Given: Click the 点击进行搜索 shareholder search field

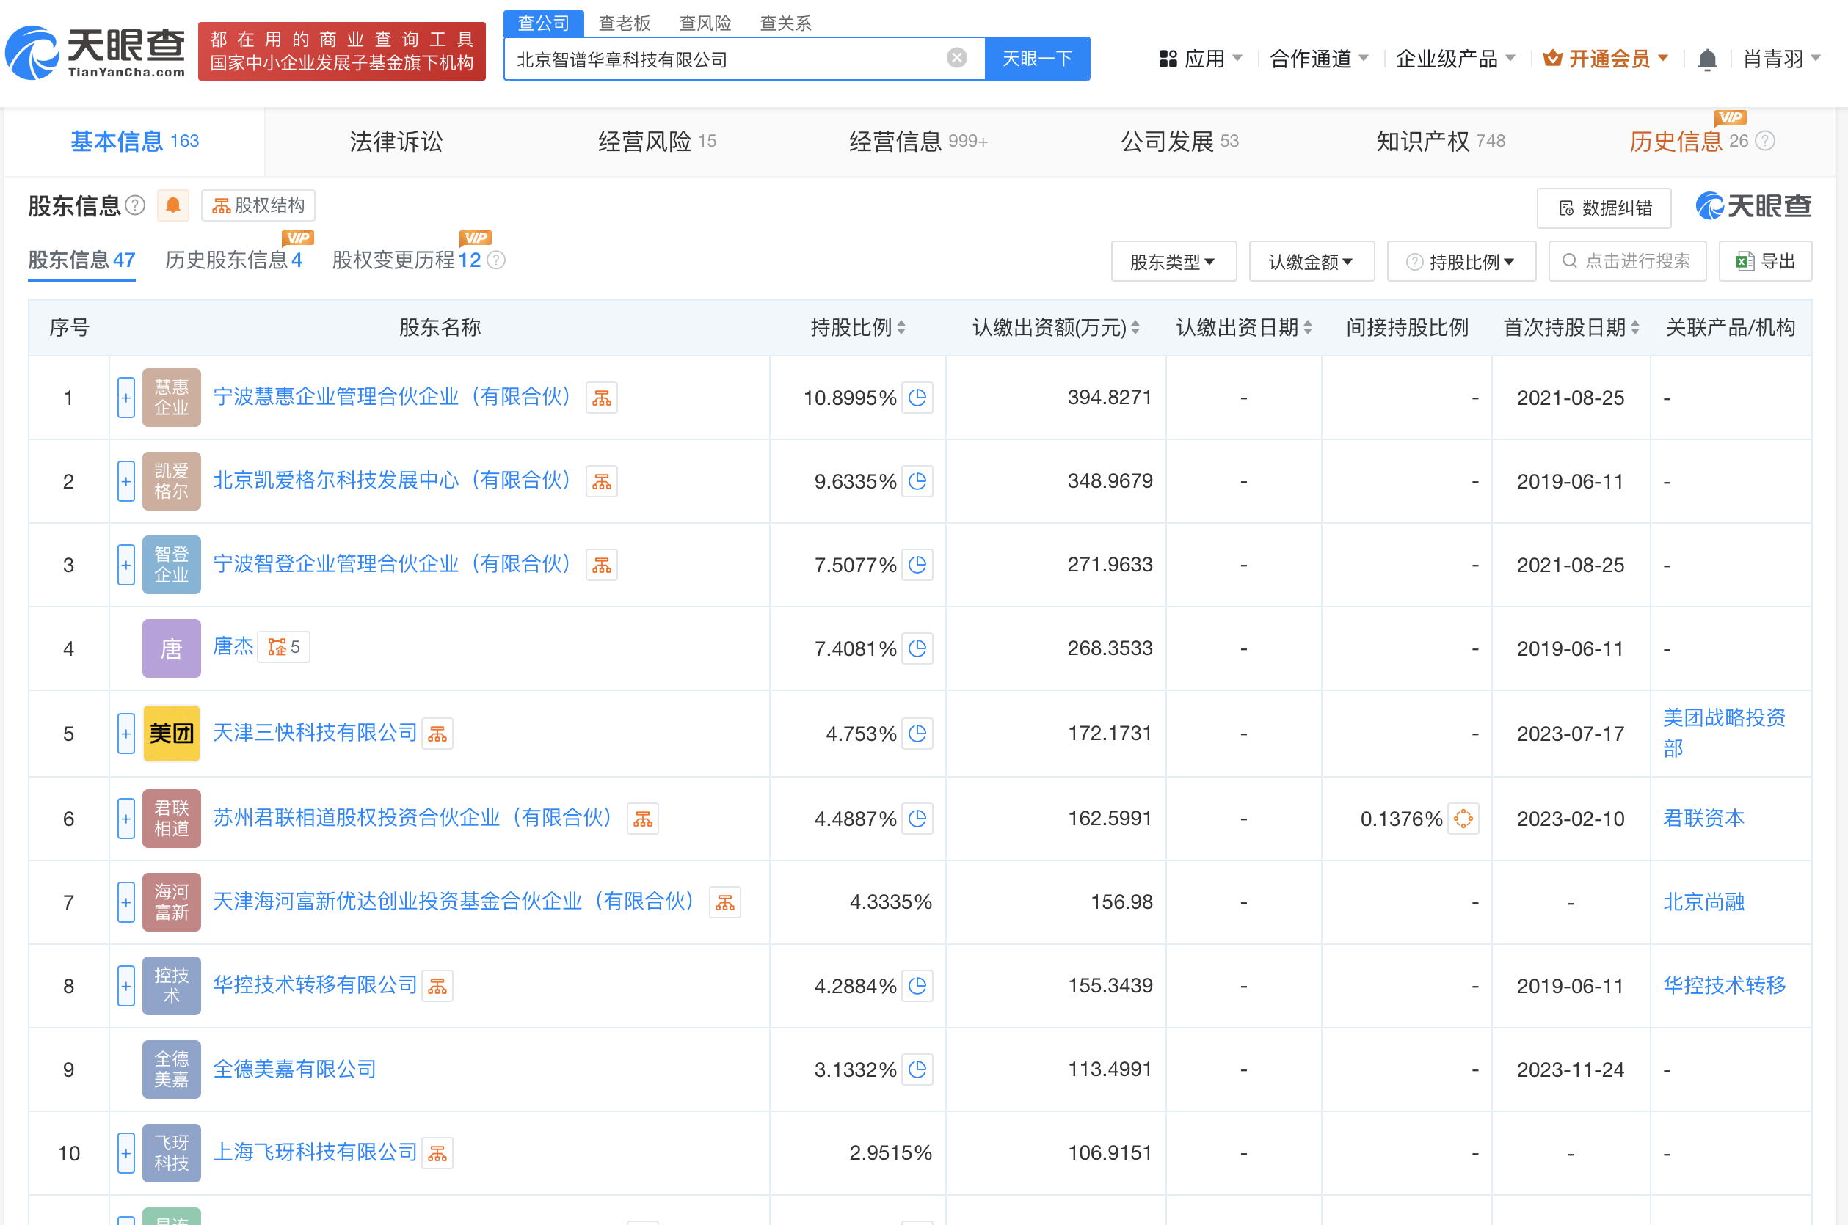Looking at the screenshot, I should [x=1627, y=262].
